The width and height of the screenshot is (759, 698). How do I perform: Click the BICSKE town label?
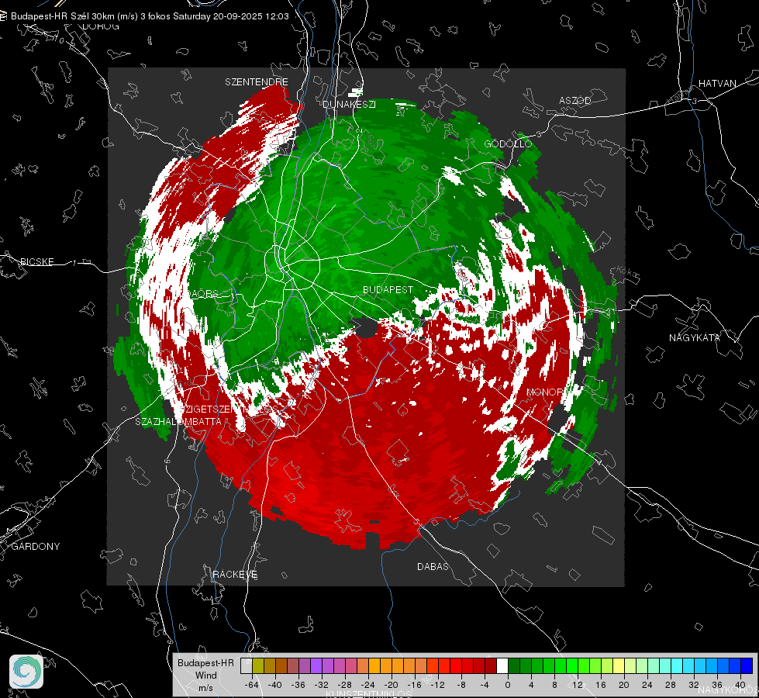coord(36,261)
